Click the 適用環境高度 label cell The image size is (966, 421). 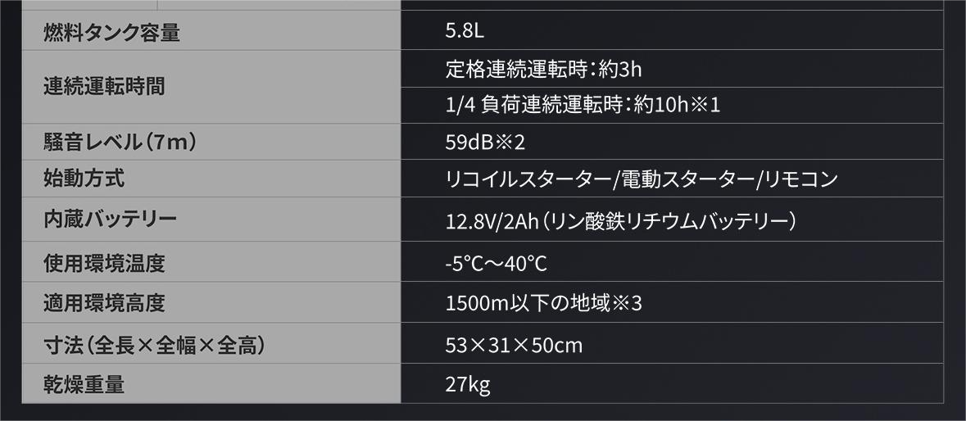[x=104, y=303]
